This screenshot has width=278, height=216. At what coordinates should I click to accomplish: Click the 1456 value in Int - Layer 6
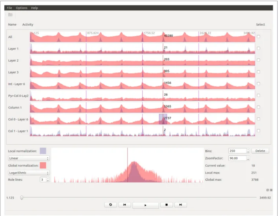pyautogui.click(x=168, y=83)
